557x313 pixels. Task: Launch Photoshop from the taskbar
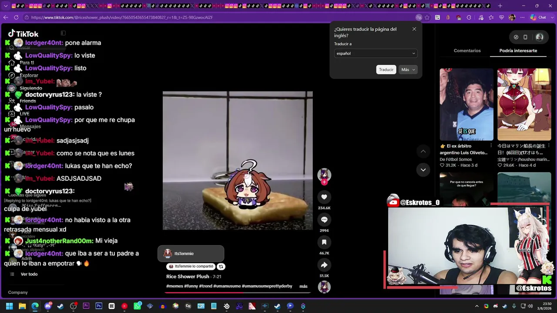click(99, 306)
